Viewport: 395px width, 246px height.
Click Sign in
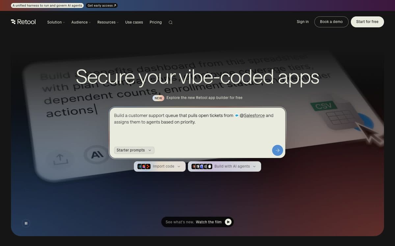click(303, 22)
